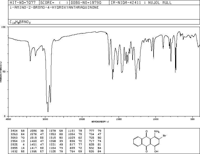Select the 777 peak entry in the table
The height and width of the screenshot is (154, 200).
(95, 131)
